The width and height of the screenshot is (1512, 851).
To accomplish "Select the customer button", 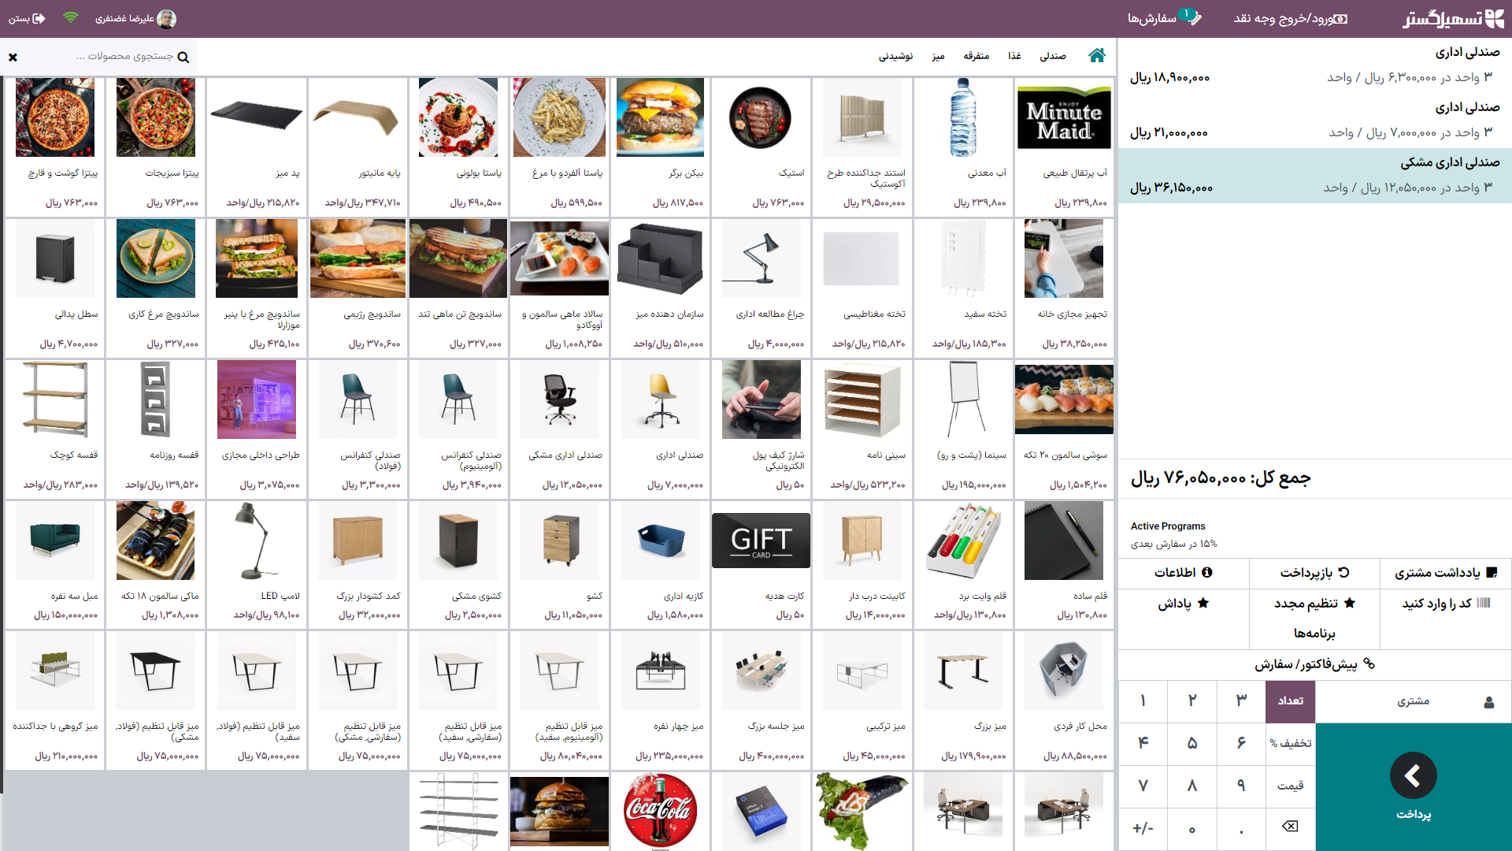I will click(1414, 701).
